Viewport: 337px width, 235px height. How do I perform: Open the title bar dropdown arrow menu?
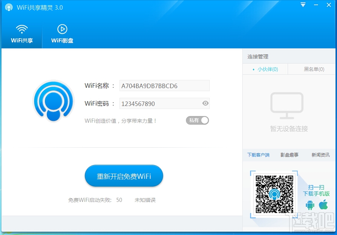point(303,5)
